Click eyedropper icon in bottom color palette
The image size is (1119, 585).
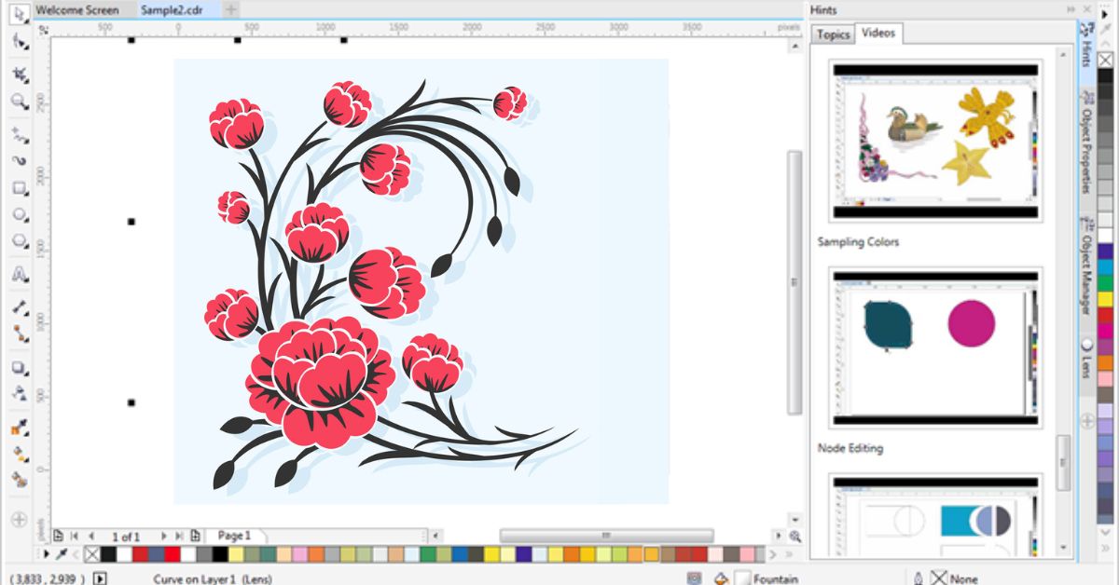coord(62,554)
